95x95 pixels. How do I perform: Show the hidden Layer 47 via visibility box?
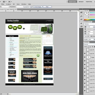tap(85, 50)
